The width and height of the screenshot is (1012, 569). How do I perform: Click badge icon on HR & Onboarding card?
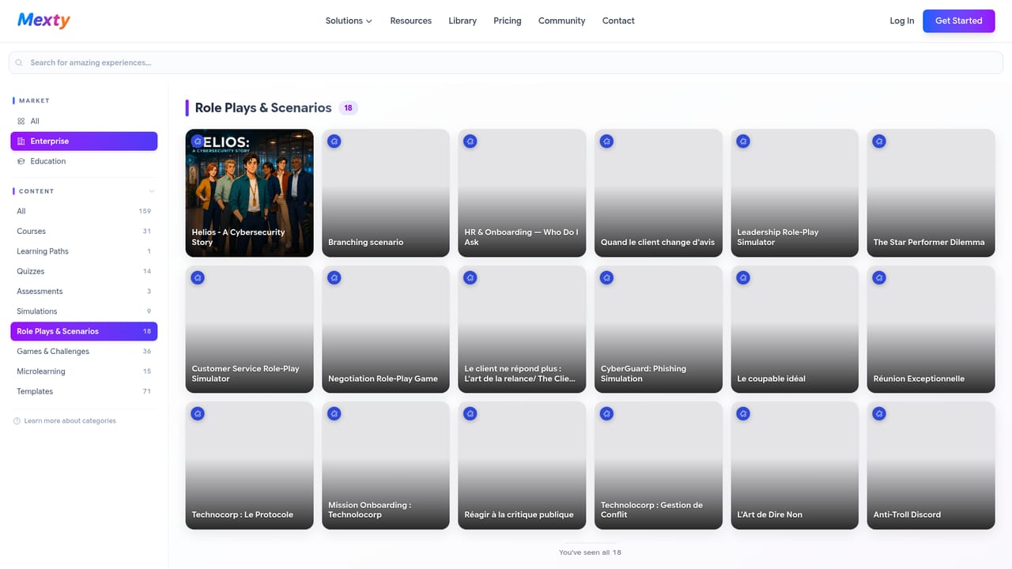tap(470, 141)
